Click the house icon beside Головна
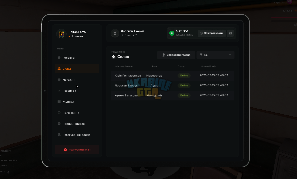 [59, 57]
